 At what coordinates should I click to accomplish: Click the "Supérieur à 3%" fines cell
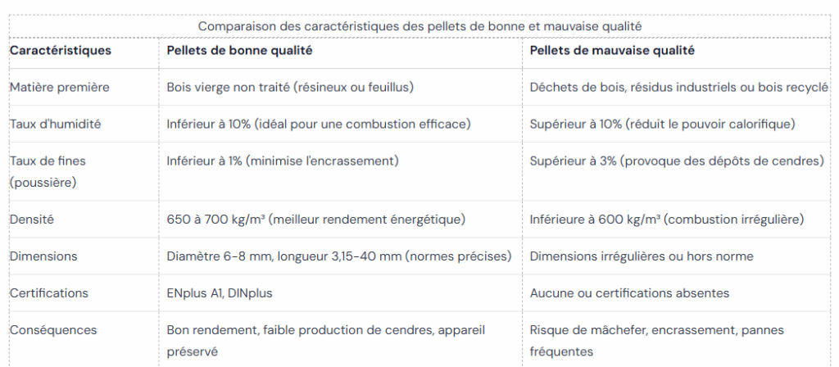click(676, 161)
